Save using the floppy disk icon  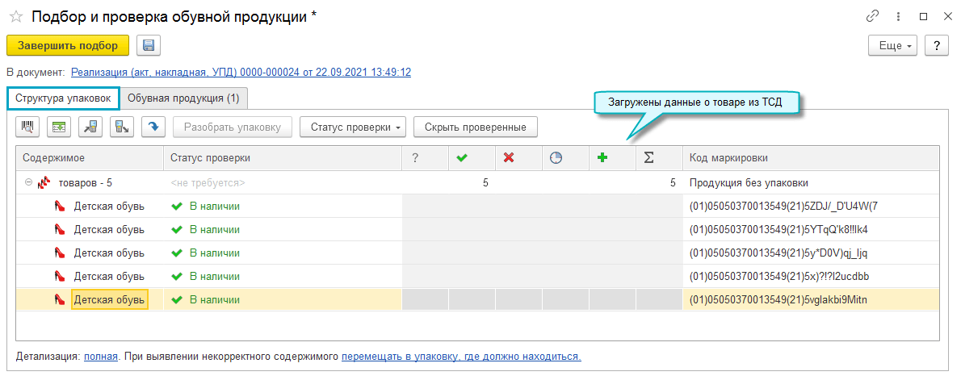tap(149, 45)
